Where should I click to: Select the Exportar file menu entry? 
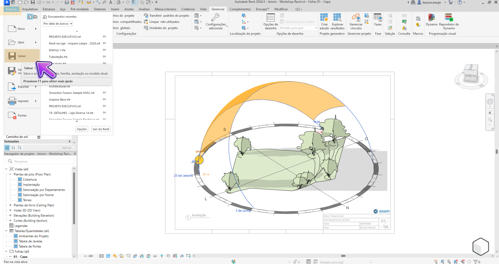(22, 87)
